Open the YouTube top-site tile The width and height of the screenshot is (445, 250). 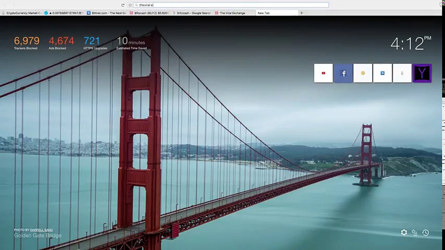coord(323,73)
